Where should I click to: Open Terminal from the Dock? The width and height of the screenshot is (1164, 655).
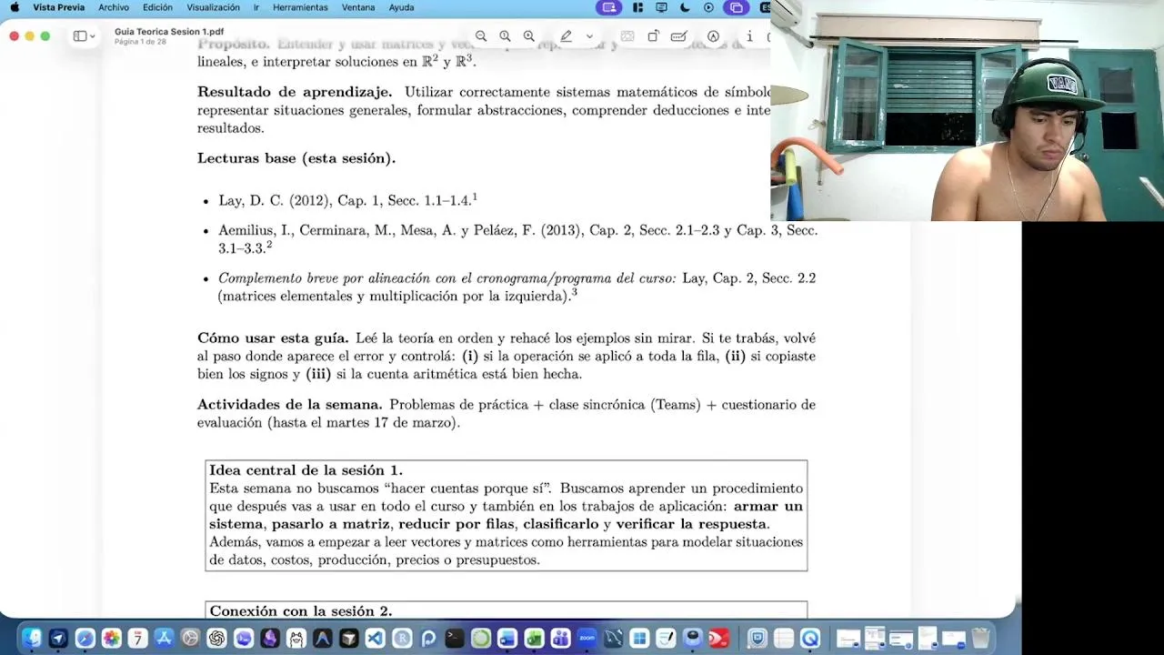(x=455, y=638)
